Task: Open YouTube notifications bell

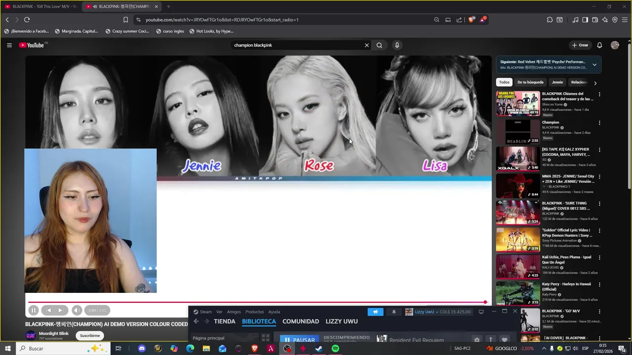Action: [x=599, y=45]
